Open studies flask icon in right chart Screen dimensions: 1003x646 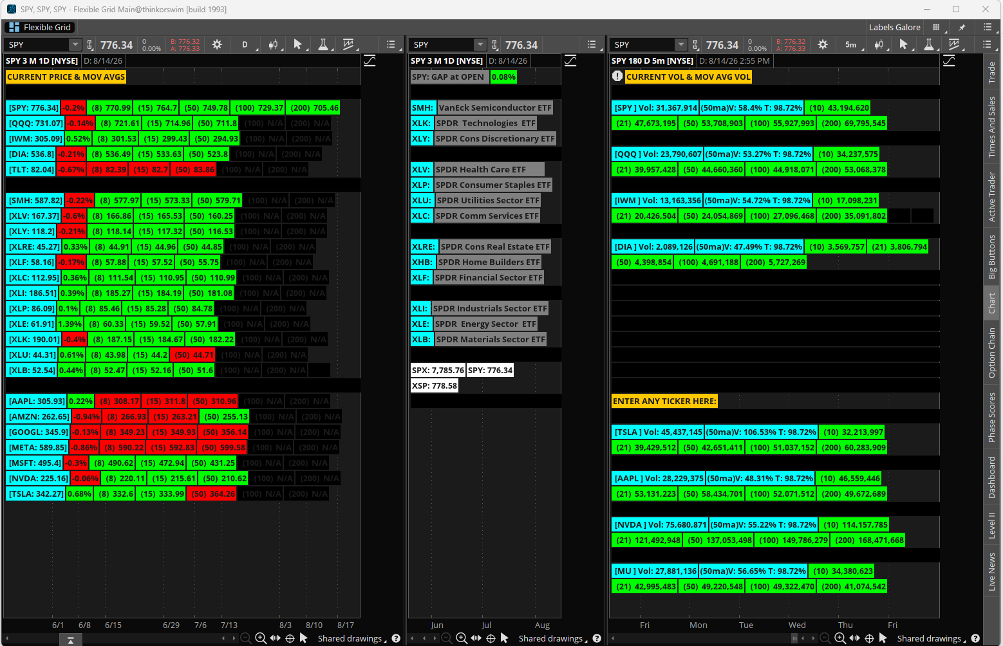point(928,44)
